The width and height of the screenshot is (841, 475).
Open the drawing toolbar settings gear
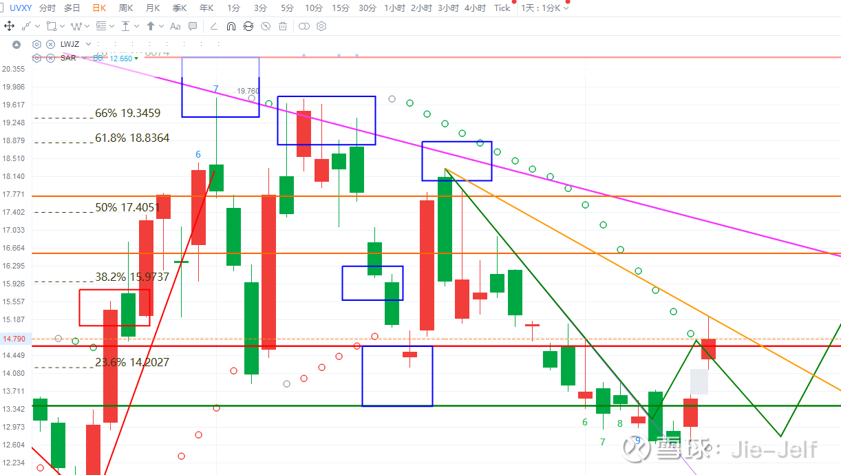pyautogui.click(x=321, y=26)
